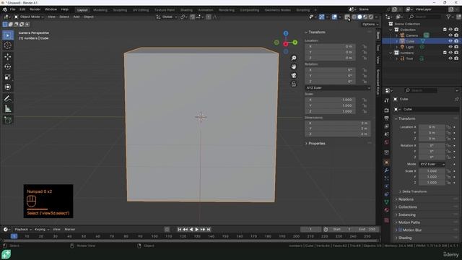Activate the combined Transform tool
Screen dimensions: 462x260
click(8, 87)
